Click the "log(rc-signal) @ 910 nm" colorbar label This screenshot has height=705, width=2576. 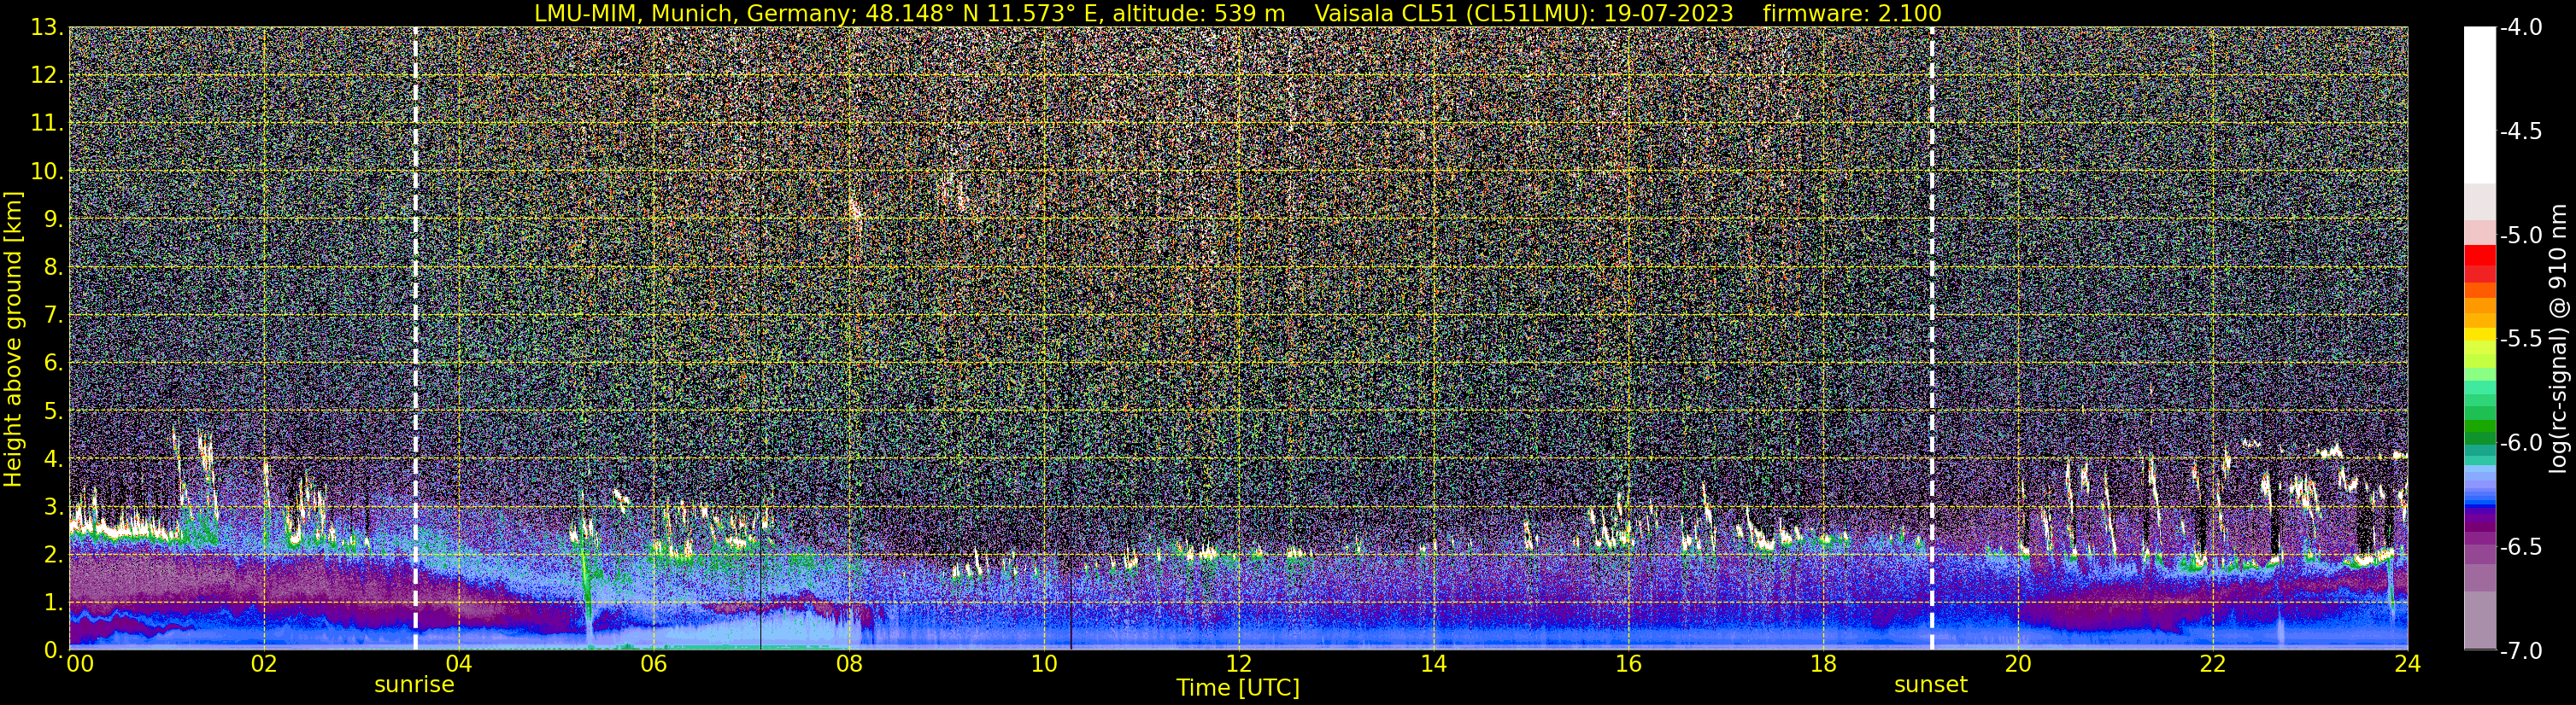pos(2559,339)
